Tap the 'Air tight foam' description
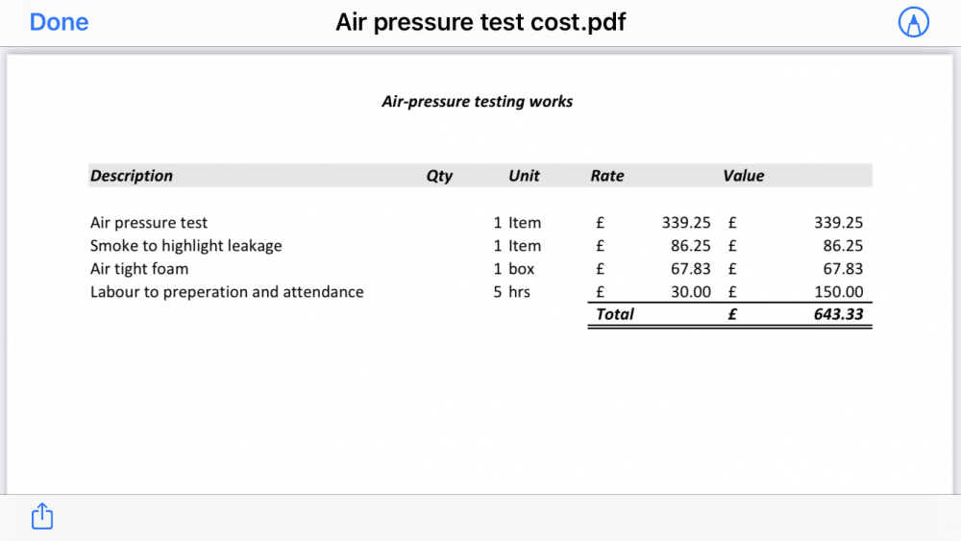Screen dimensions: 961x541 pyautogui.click(x=139, y=269)
